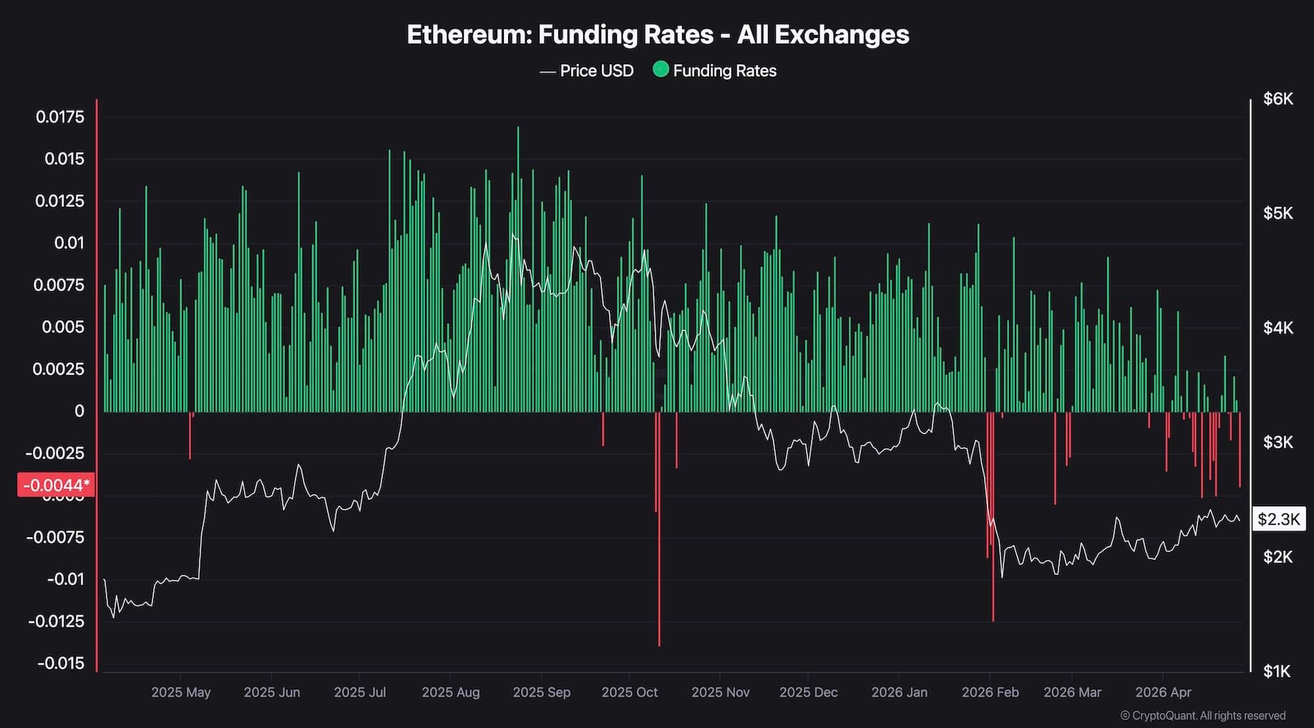The height and width of the screenshot is (728, 1314).
Task: Click the CryptoQuant copyright text
Action: tap(1202, 715)
